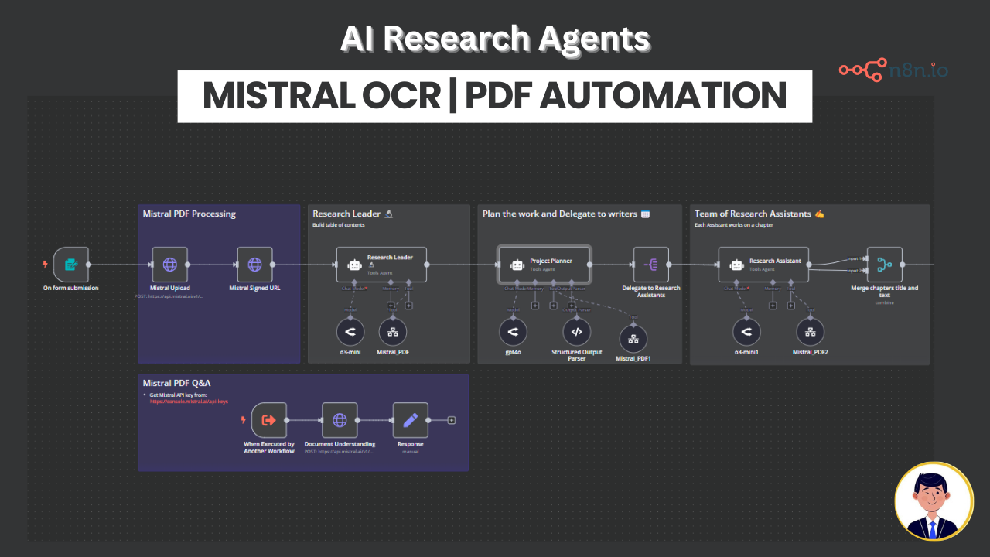Open the o3-mini1 chat model node

point(747,332)
